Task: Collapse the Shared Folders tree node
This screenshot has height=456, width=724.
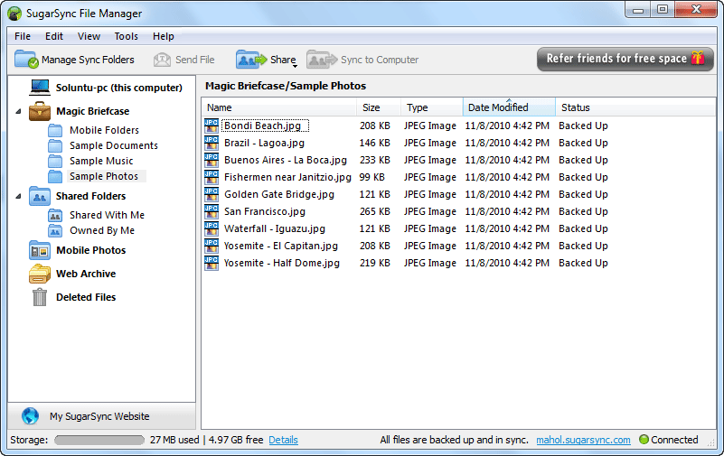Action: coord(19,196)
